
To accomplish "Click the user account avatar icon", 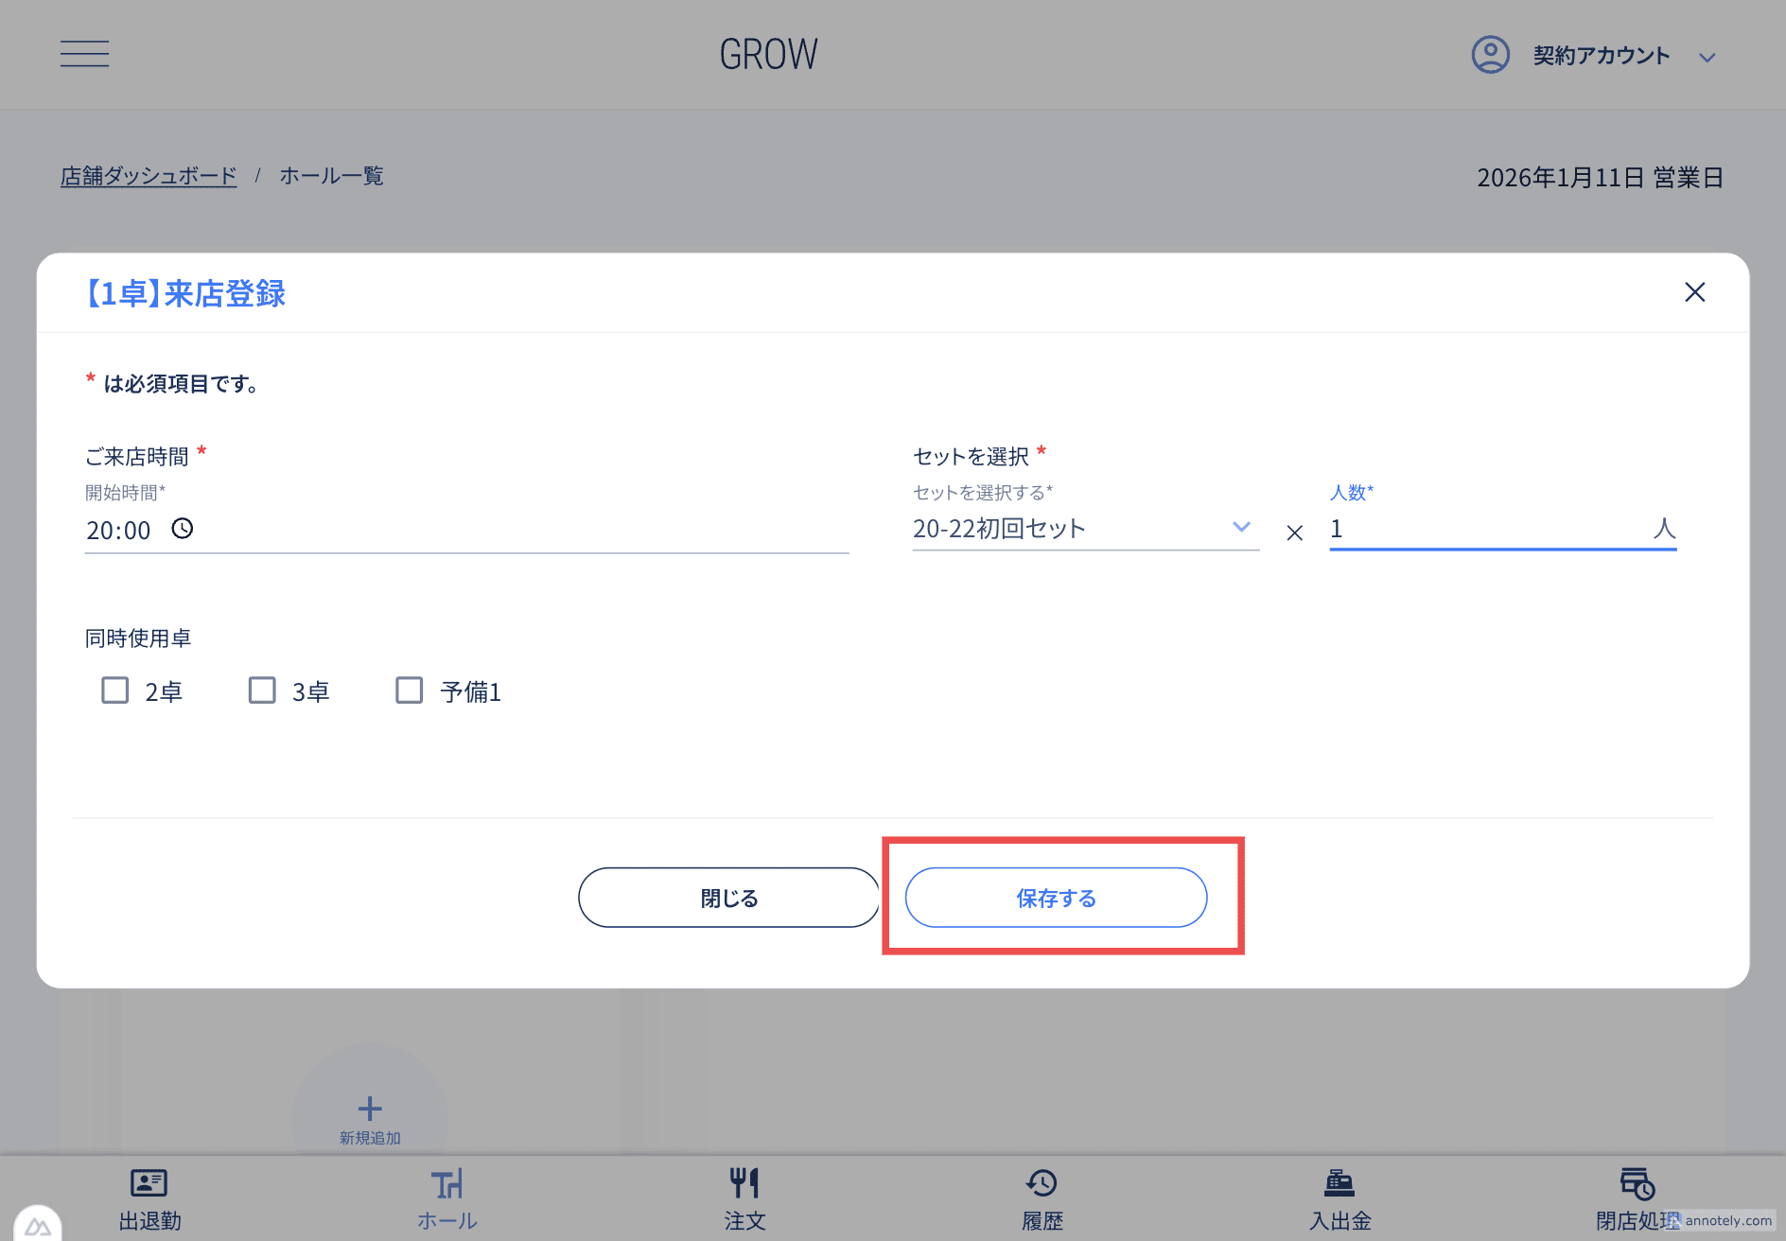I will point(1490,55).
